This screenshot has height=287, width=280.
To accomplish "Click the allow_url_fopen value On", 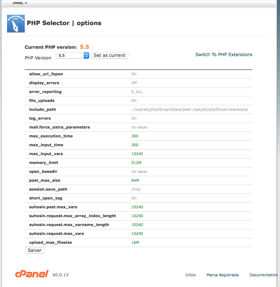I will [x=134, y=74].
